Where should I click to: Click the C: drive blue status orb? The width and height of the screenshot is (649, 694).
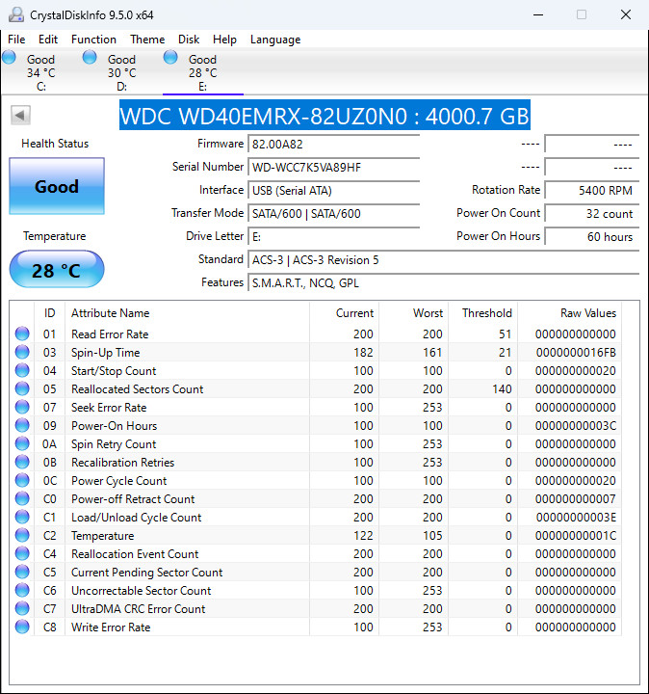point(9,58)
